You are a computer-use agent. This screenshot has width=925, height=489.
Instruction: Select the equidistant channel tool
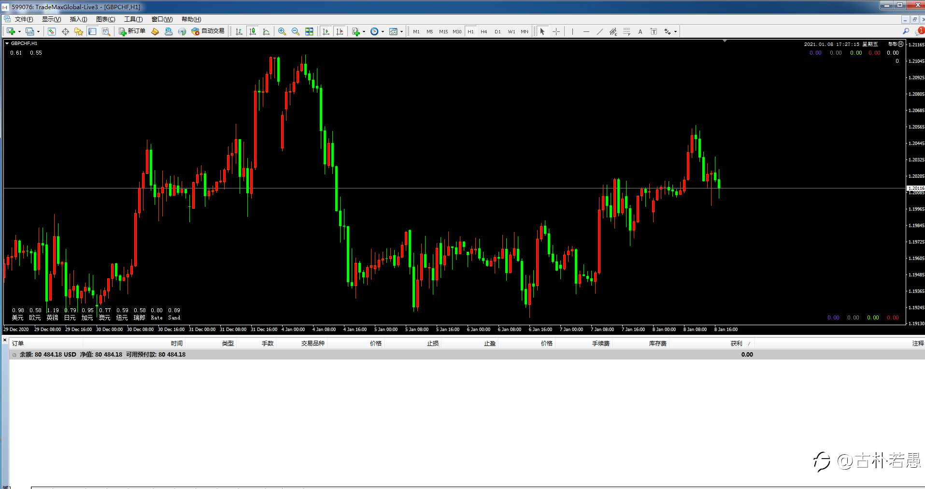(613, 31)
